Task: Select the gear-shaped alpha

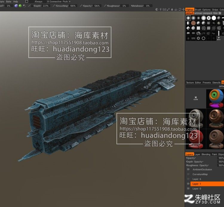Action: (x=198, y=38)
